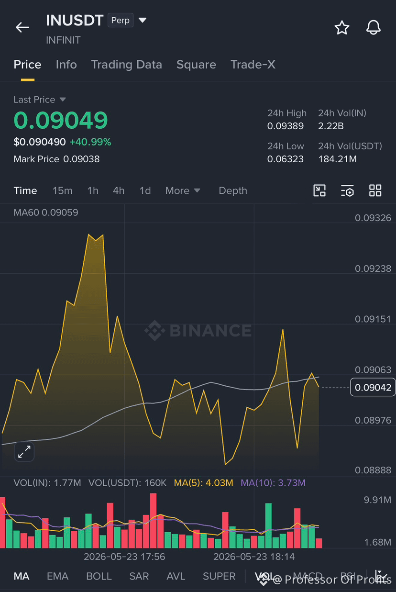This screenshot has width=396, height=592.
Task: Toggle the MACD sub-indicator
Action: (x=308, y=576)
